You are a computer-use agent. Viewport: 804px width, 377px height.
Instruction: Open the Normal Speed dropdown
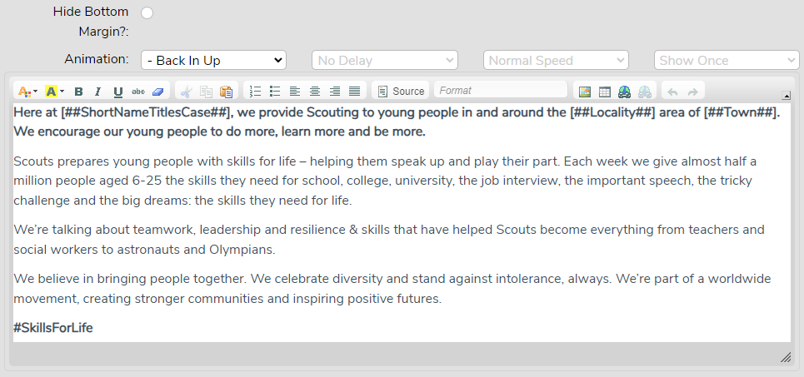coord(556,60)
